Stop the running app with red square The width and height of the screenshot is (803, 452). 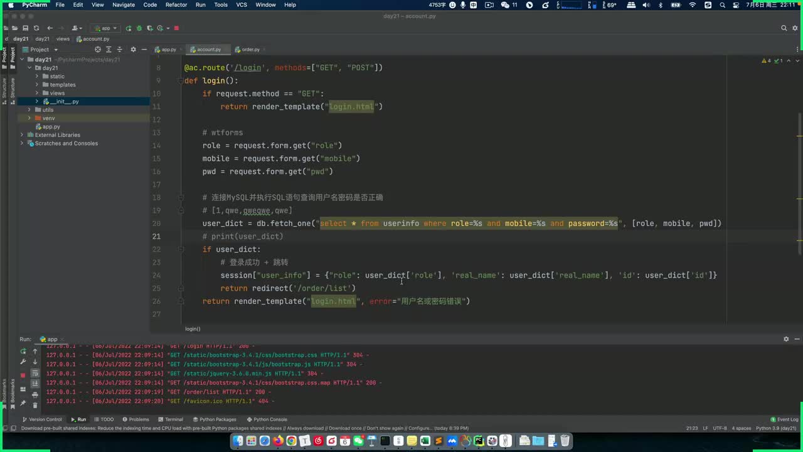(x=176, y=28)
